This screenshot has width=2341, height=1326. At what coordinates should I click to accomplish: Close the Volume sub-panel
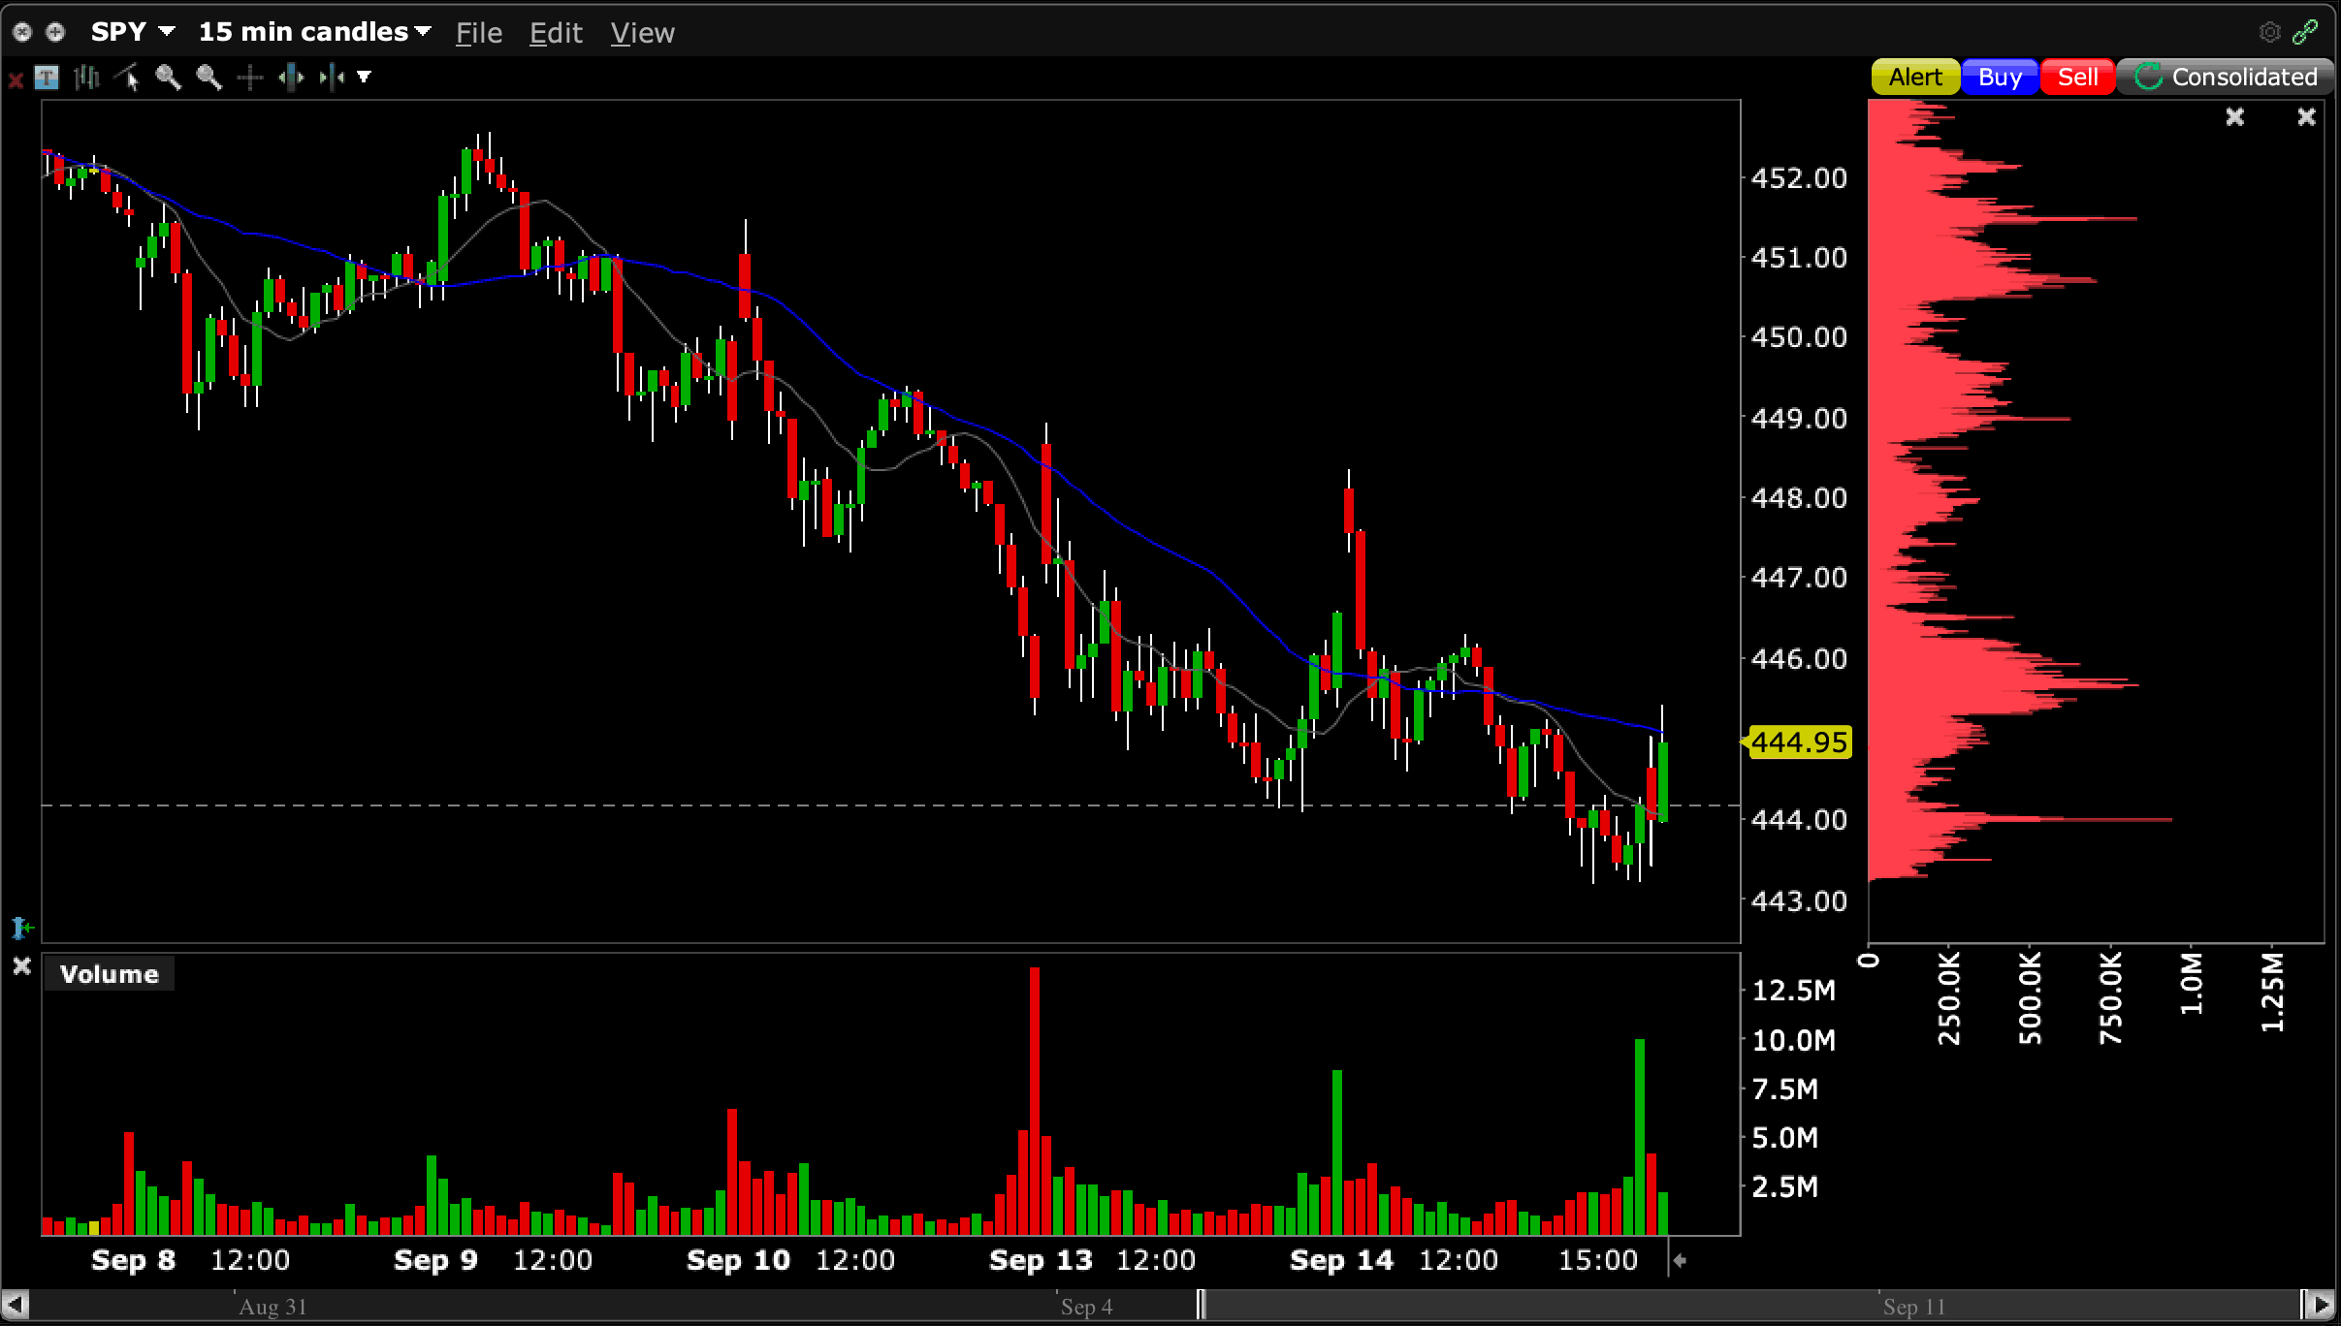click(x=21, y=966)
